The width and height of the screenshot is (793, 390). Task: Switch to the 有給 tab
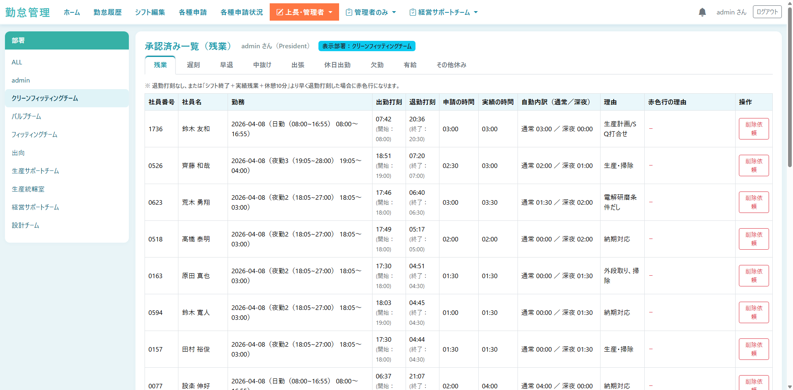point(410,65)
